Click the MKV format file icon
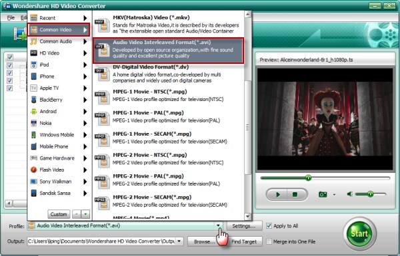Image resolution: width=400 pixels, height=256 pixels. click(102, 25)
